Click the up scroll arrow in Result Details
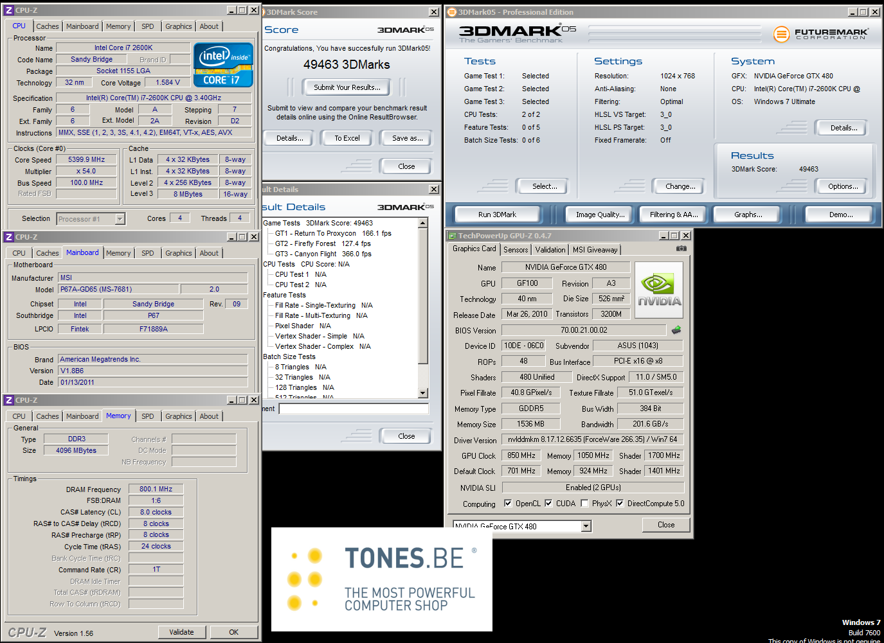The image size is (884, 643). (422, 223)
